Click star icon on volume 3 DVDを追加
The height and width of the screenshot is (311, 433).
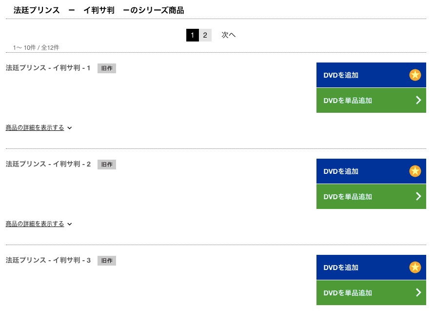415,268
